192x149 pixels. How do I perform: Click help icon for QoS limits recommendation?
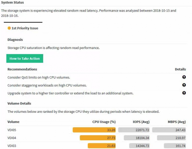184,77
